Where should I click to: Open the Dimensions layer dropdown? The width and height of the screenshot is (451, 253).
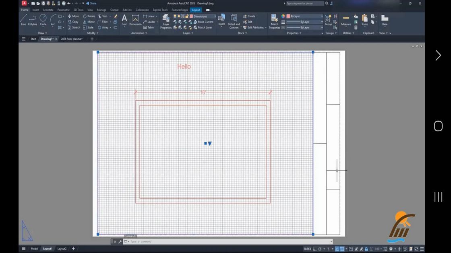[203, 16]
